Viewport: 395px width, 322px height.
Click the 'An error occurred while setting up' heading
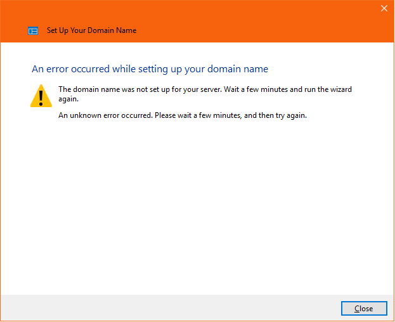(150, 69)
